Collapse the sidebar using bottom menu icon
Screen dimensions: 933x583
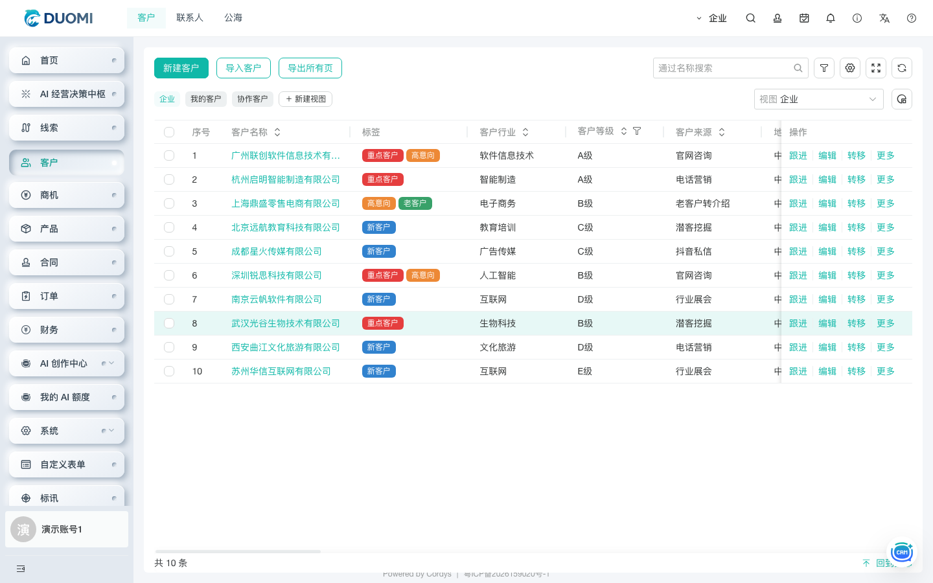21,569
